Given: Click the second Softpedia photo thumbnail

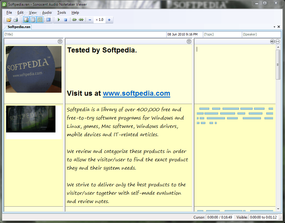Looking at the screenshot, I should pyautogui.click(x=31, y=119).
